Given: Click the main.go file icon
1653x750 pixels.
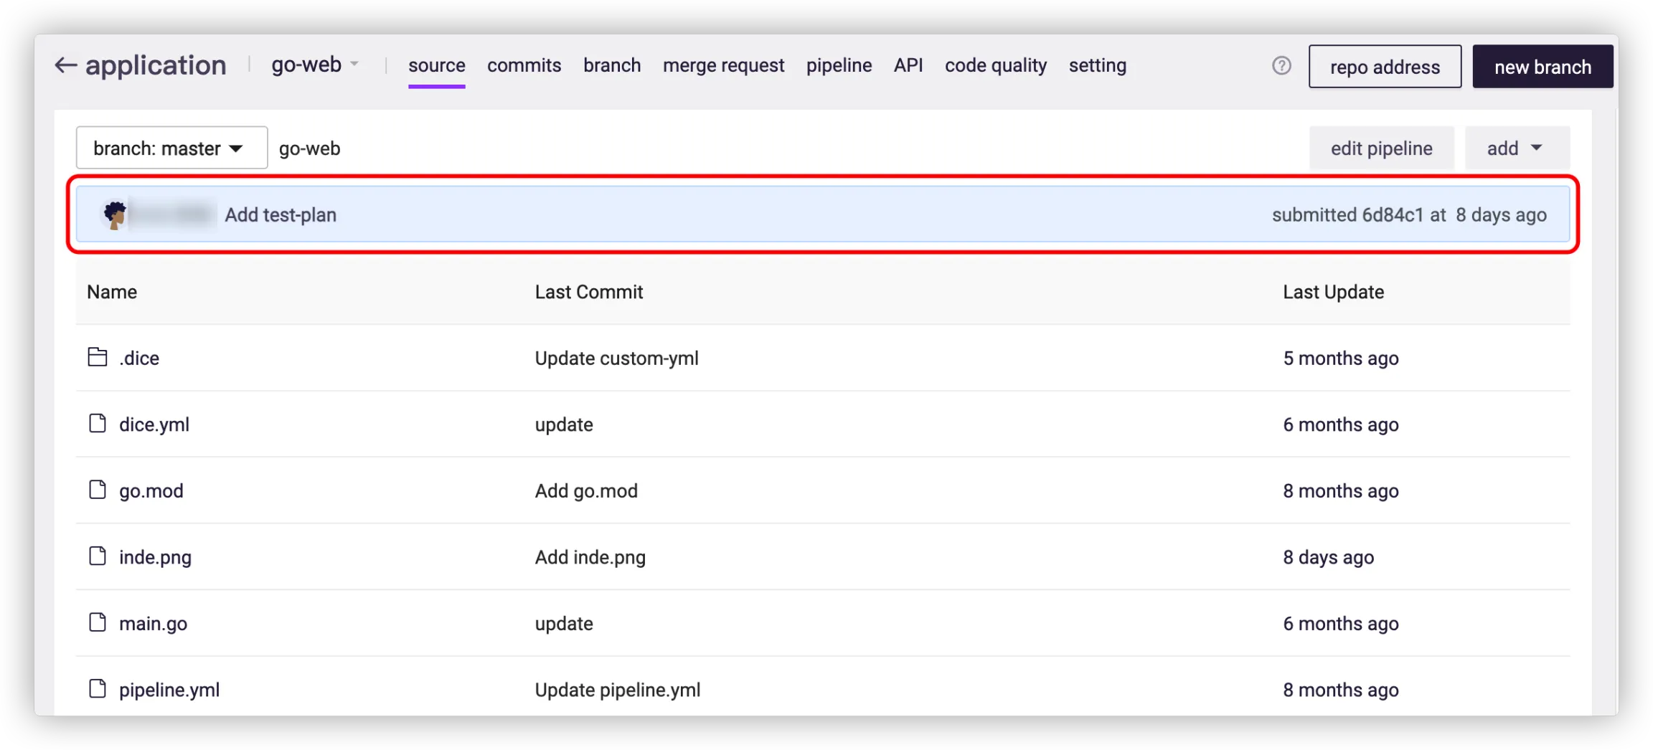Looking at the screenshot, I should click(x=98, y=622).
